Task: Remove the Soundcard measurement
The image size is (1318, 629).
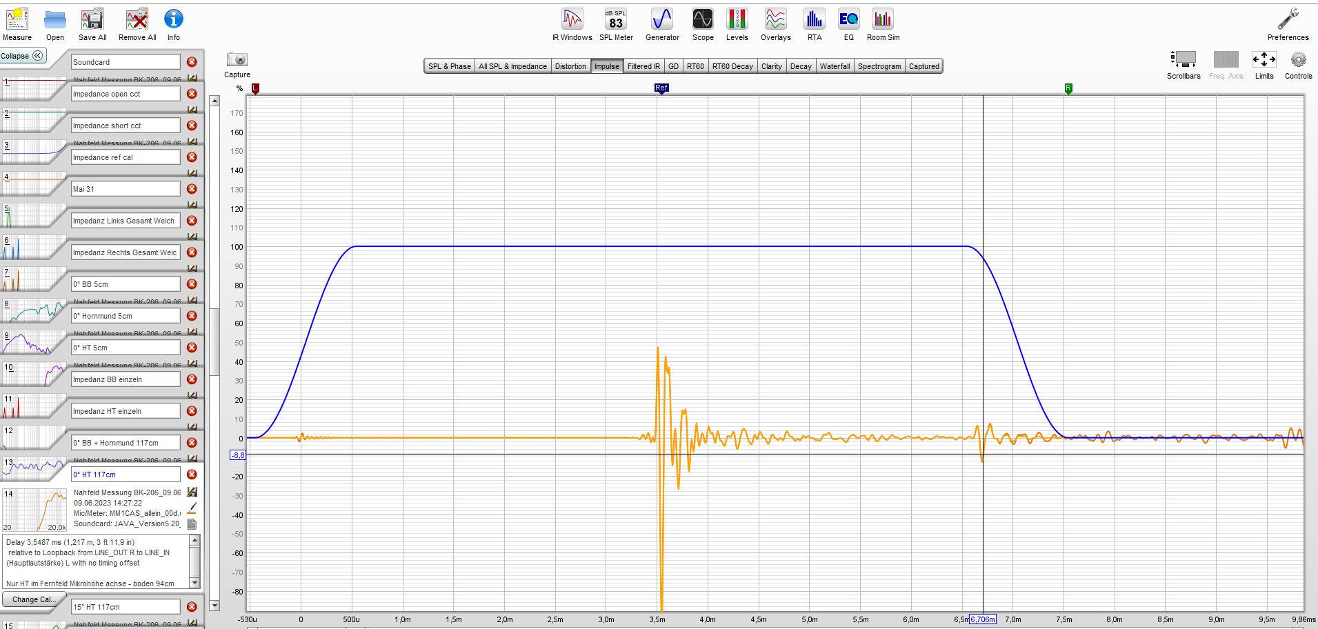Action: (192, 62)
